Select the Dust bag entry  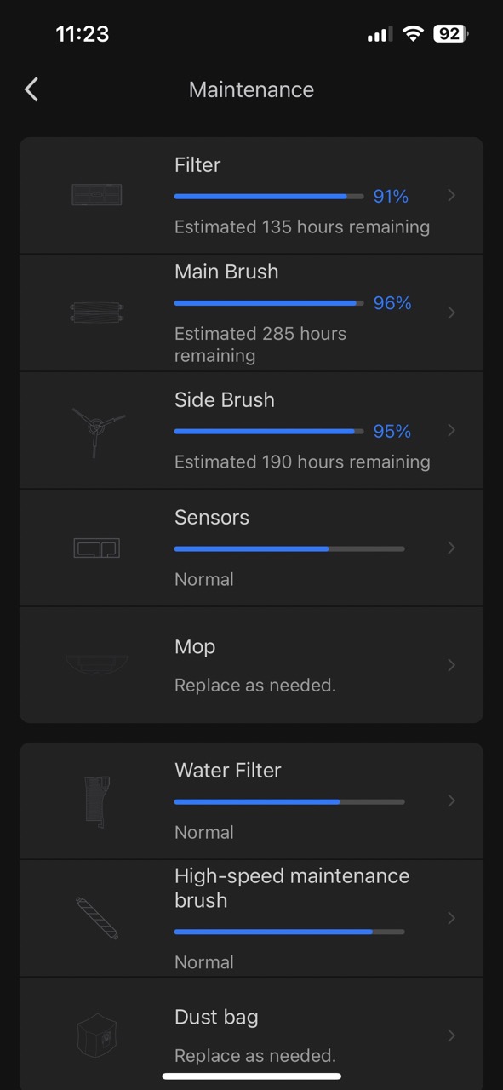(x=251, y=1035)
